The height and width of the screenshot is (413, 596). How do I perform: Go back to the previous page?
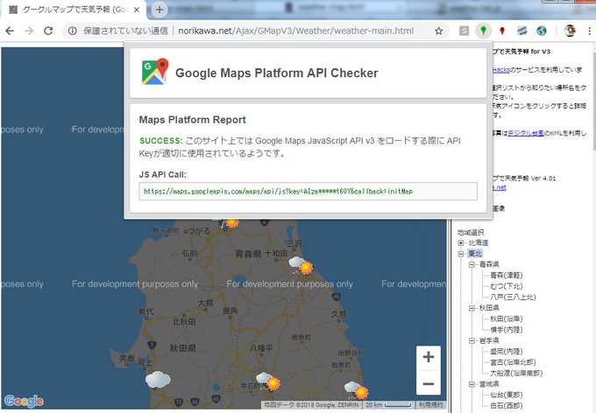10,31
